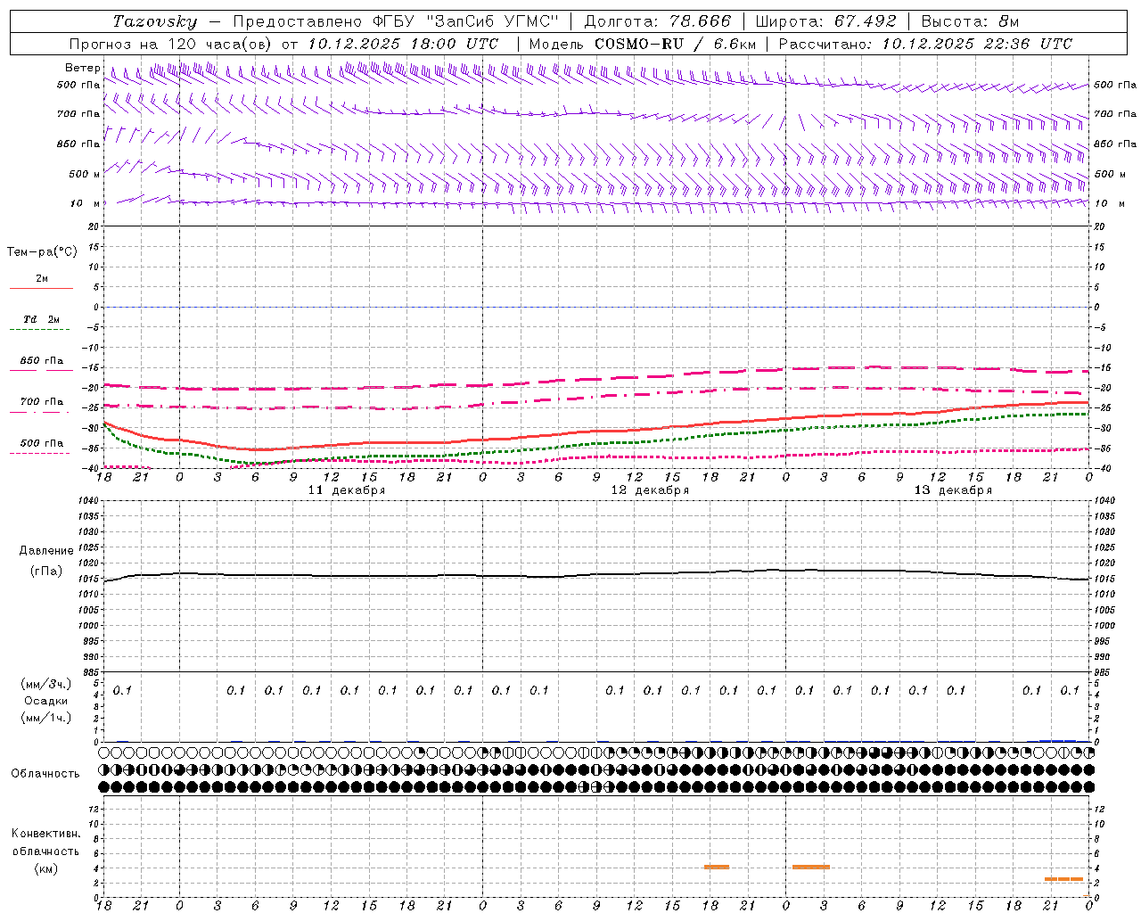The height and width of the screenshot is (913, 1141).
Task: Click the "Широта: 67.492" header value
Action: (x=825, y=21)
